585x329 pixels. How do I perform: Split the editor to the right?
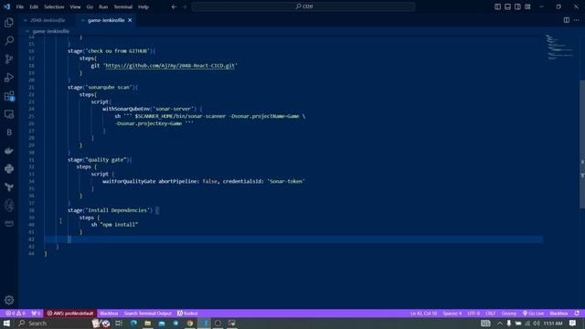click(567, 20)
